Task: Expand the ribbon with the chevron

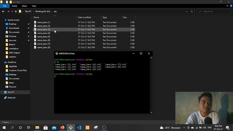Action: [227, 6]
